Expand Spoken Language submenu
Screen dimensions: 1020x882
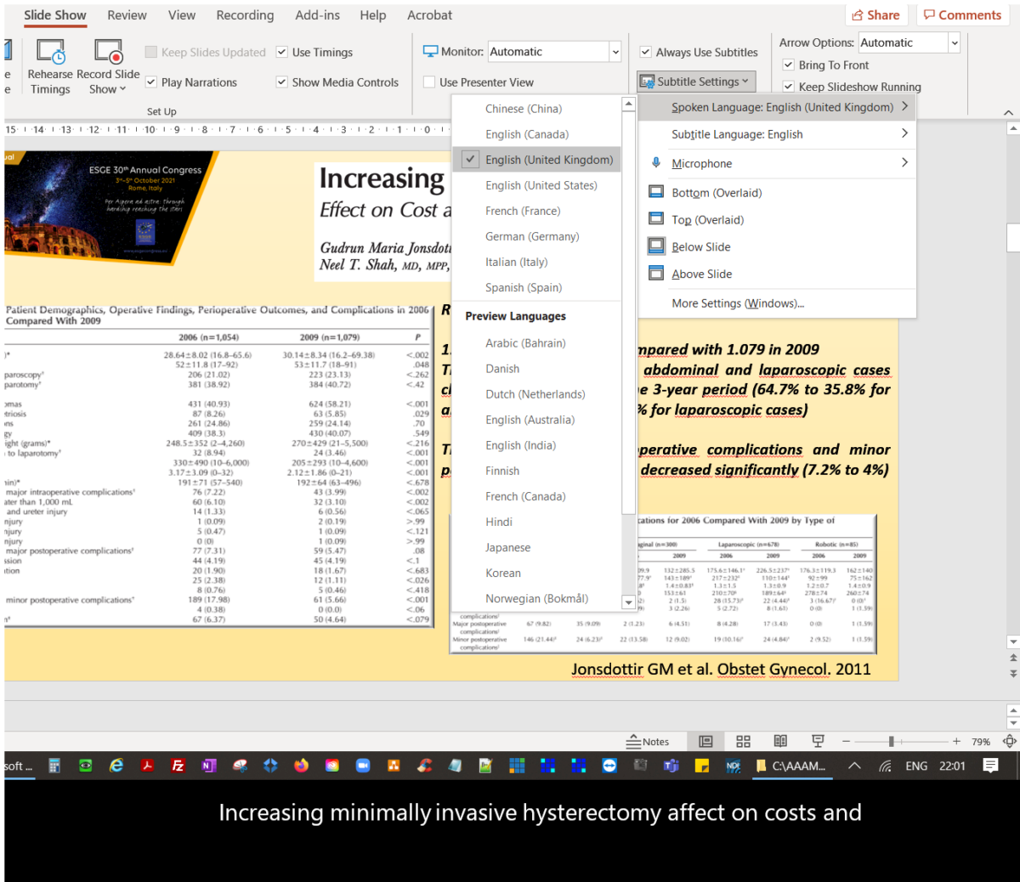[x=777, y=107]
